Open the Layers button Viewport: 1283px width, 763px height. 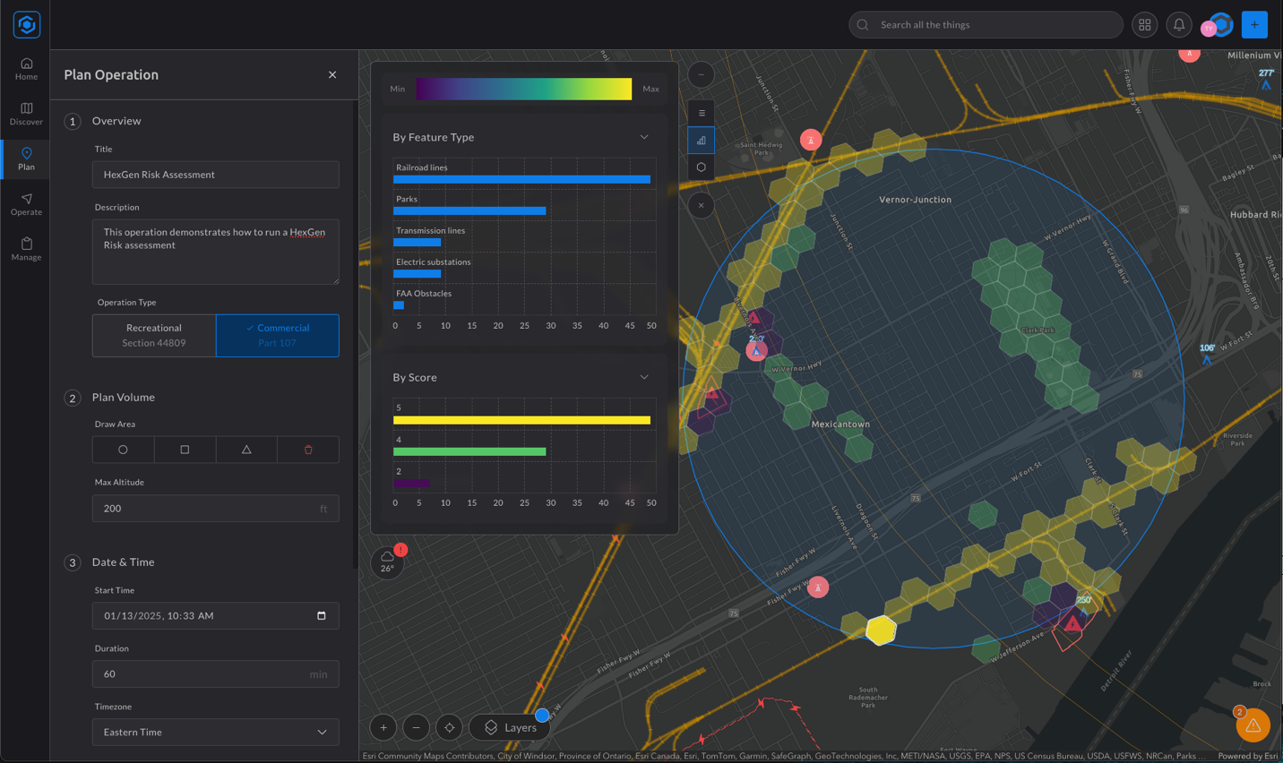510,727
